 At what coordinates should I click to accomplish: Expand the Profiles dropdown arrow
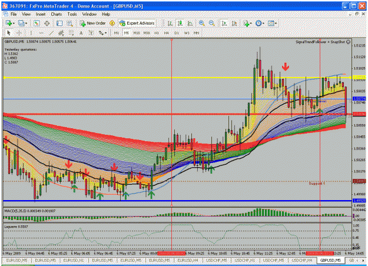[x=26, y=23]
